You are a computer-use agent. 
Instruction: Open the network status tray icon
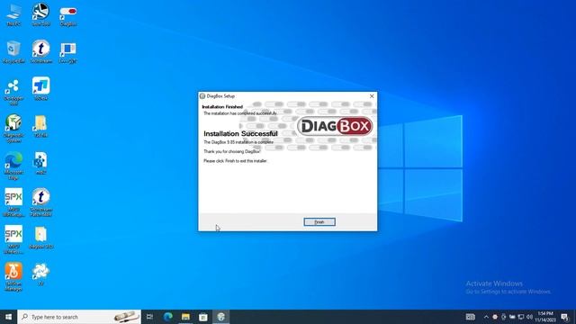[521, 317]
